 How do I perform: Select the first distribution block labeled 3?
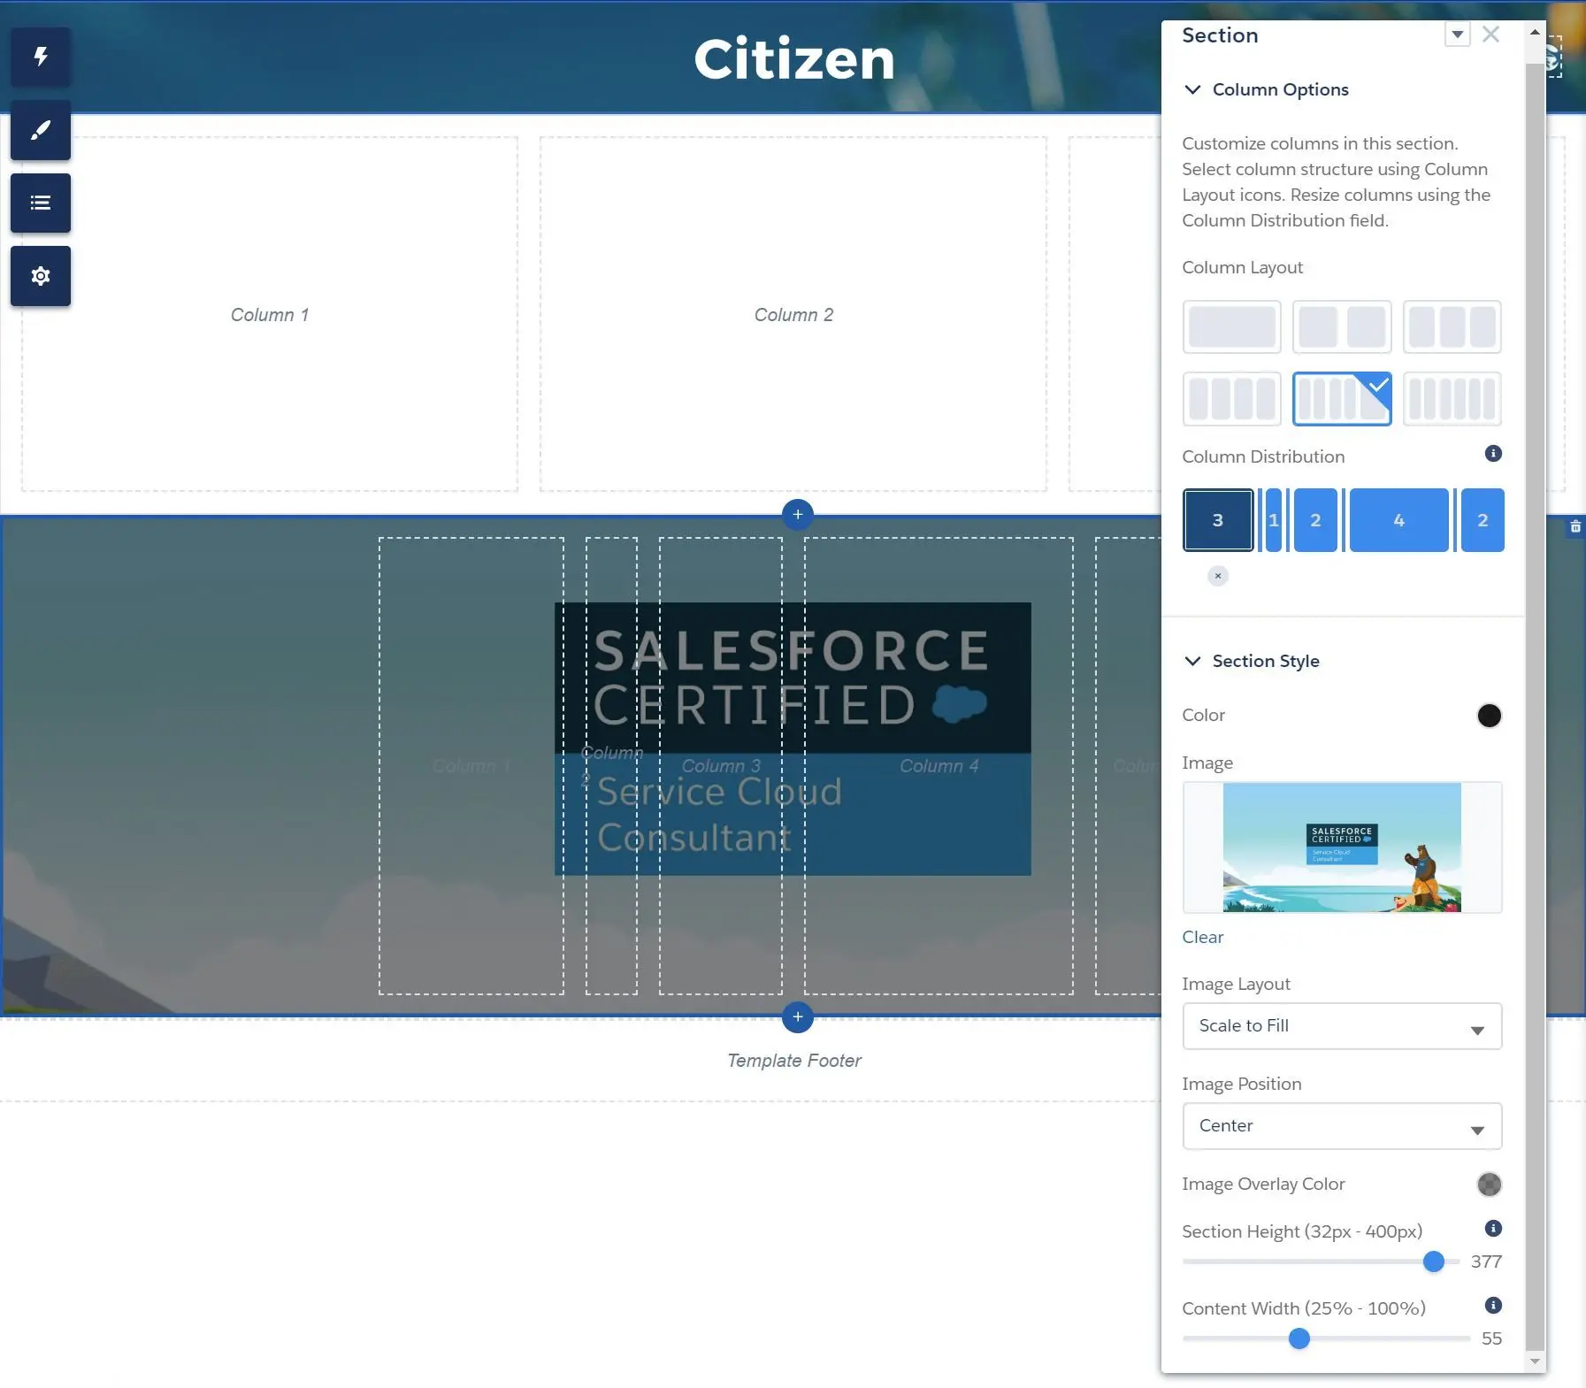pyautogui.click(x=1218, y=520)
